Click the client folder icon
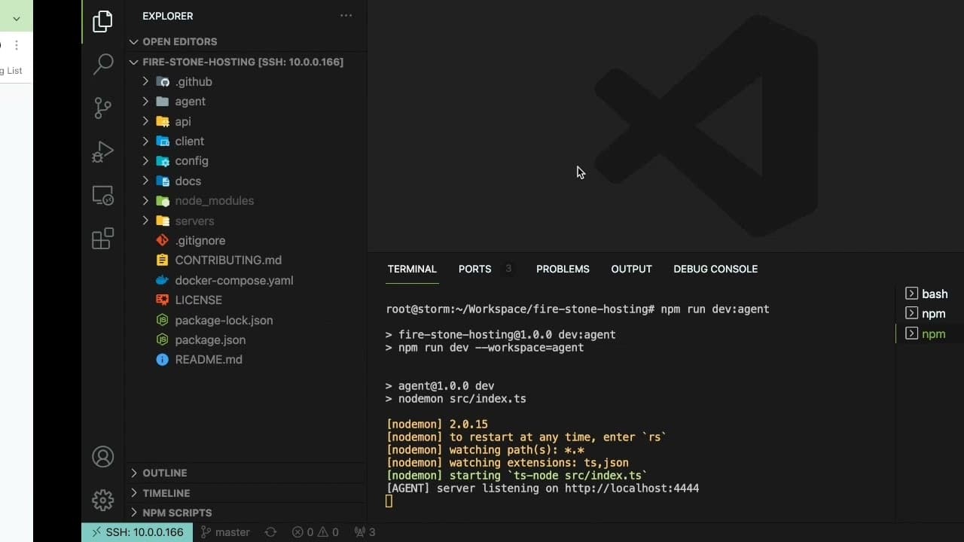 click(x=162, y=142)
